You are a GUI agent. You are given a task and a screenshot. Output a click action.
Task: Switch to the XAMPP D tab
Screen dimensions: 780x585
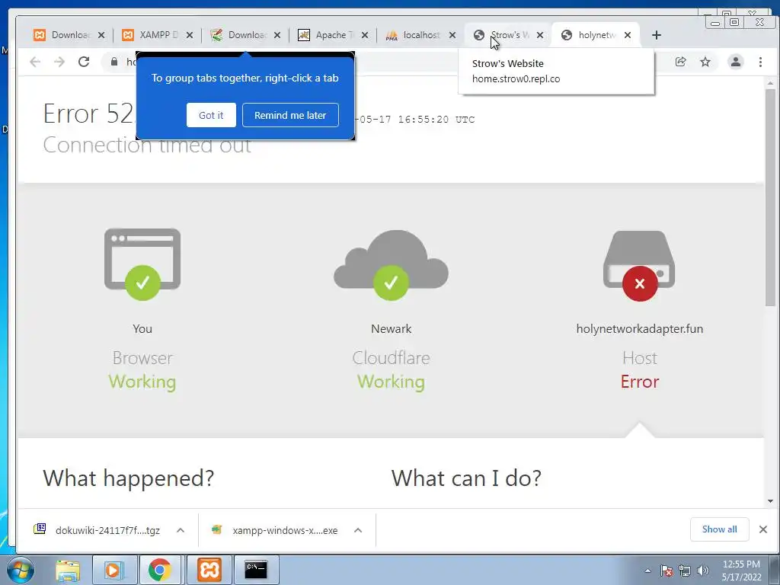tap(150, 35)
